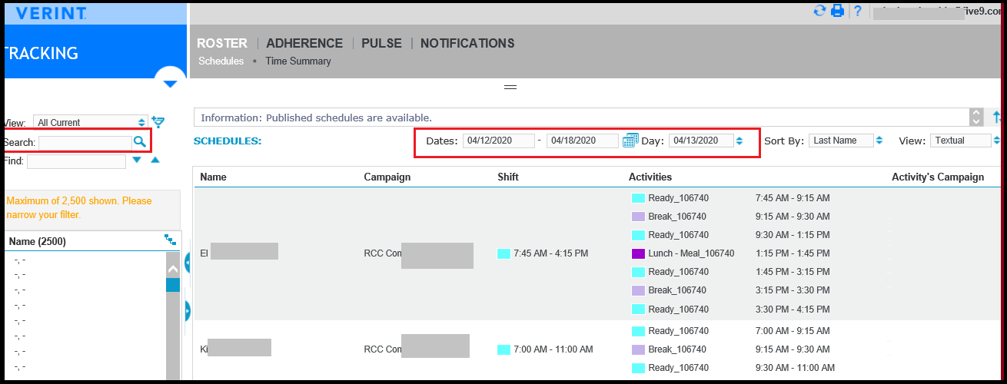Find previous up arrow beside Find field
The width and height of the screenshot is (1007, 384).
(x=155, y=161)
